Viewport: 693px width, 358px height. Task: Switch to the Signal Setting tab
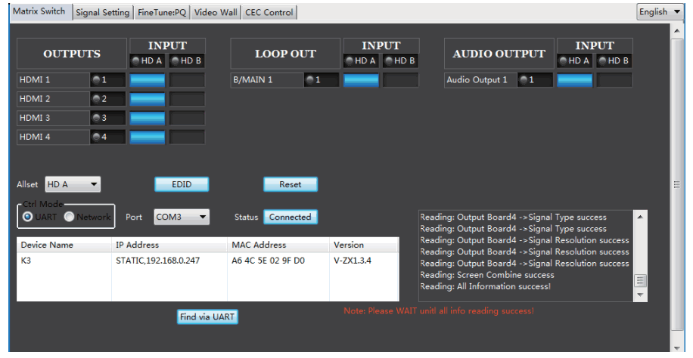coord(103,12)
